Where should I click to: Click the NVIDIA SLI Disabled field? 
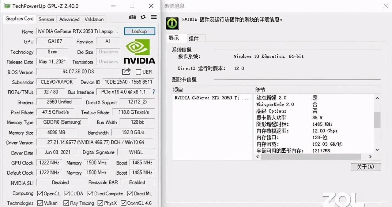coord(61,182)
